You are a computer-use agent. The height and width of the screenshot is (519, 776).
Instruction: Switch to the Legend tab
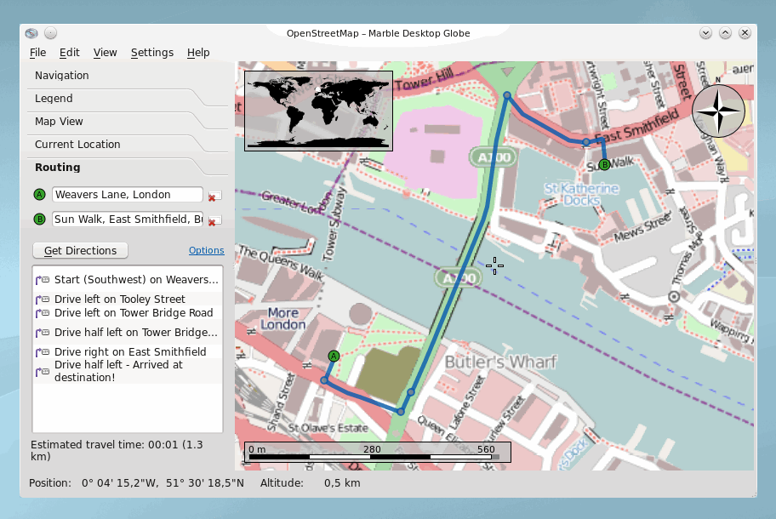pyautogui.click(x=54, y=99)
